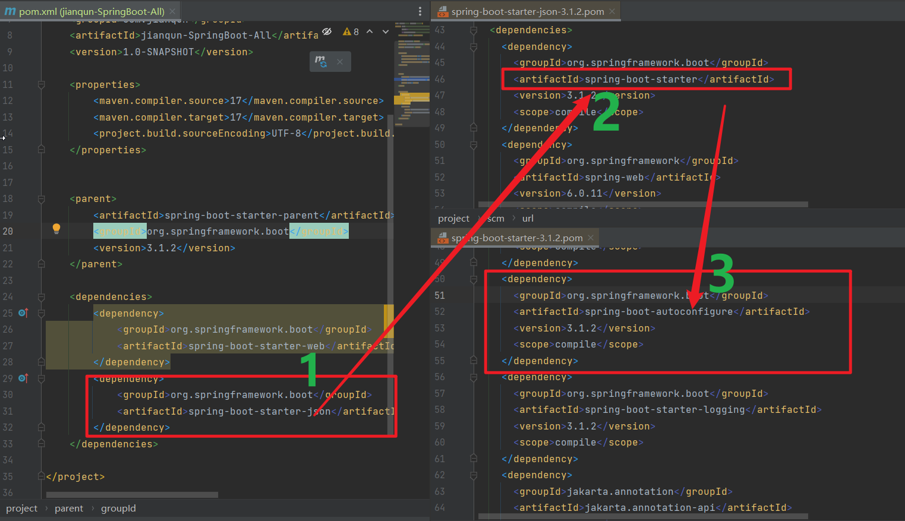The width and height of the screenshot is (905, 521).
Task: Collapse dependencies fold at line 43 in json pom
Action: 474,30
